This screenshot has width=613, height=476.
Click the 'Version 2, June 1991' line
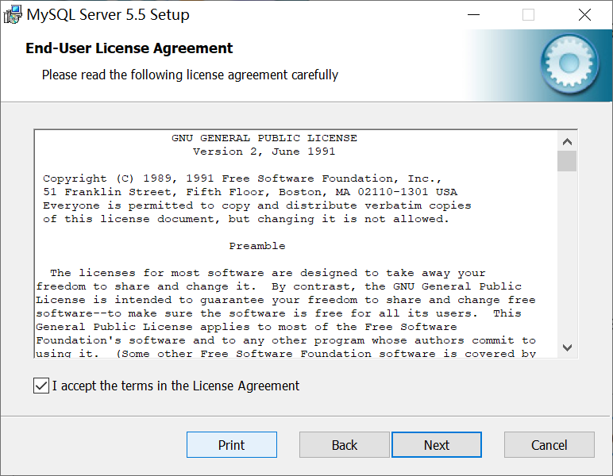point(264,152)
